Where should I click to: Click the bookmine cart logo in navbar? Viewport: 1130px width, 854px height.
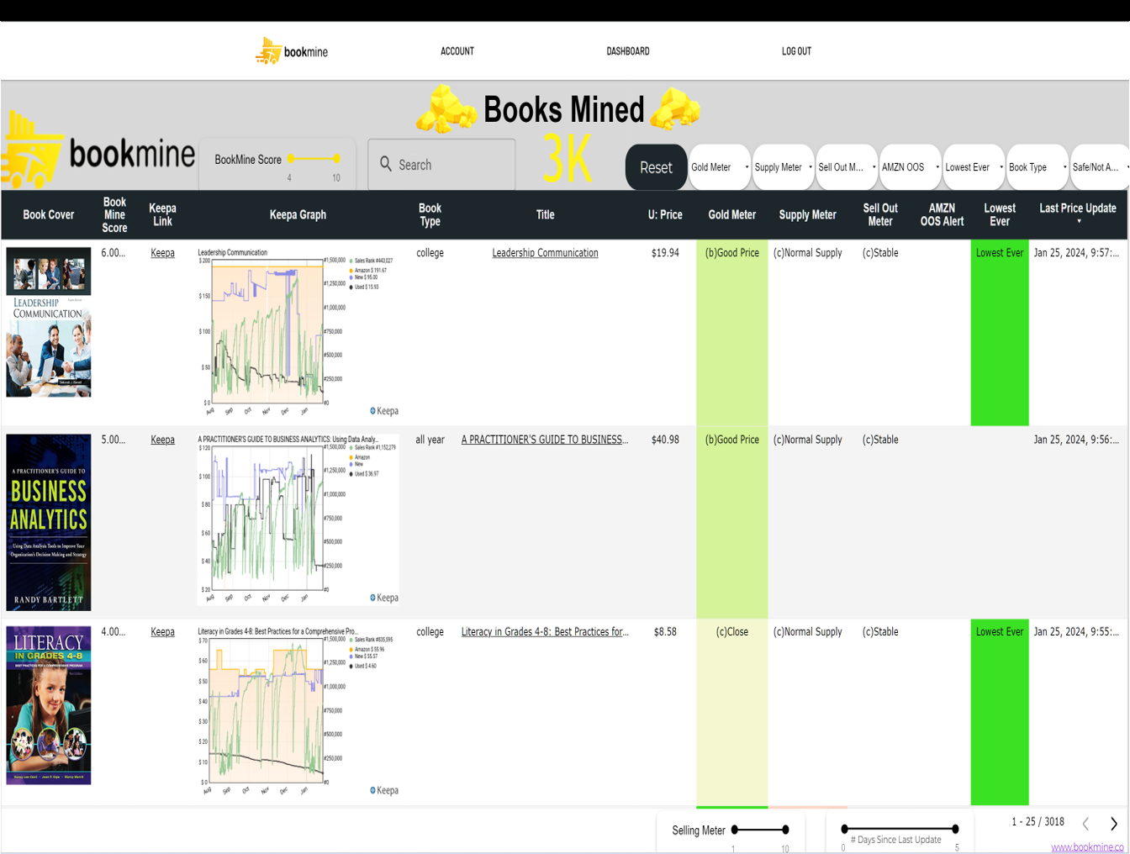click(269, 51)
